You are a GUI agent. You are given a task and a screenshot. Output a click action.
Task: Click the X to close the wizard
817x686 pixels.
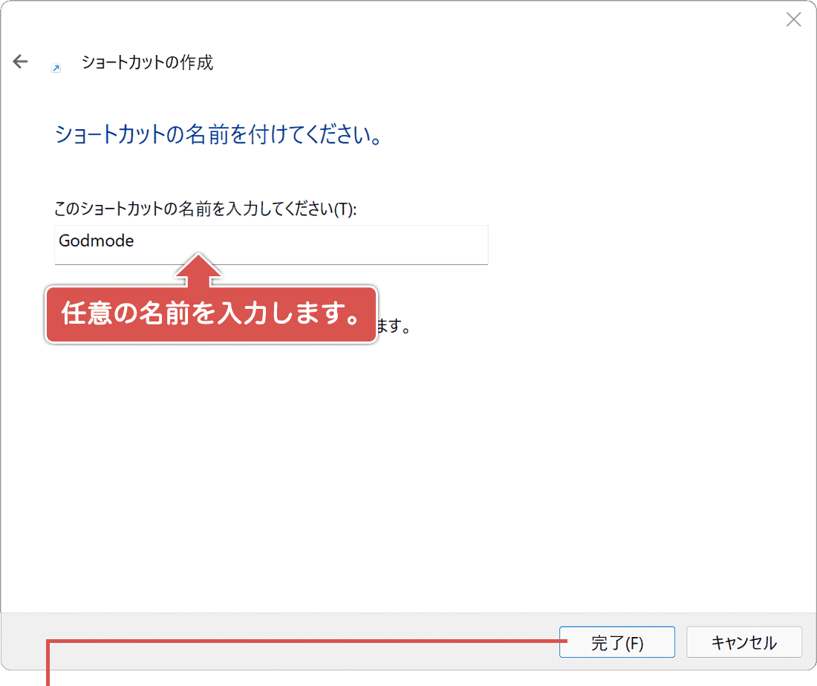(793, 19)
